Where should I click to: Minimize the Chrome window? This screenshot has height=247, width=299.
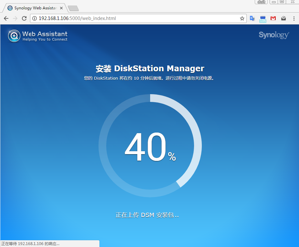coord(274,2)
